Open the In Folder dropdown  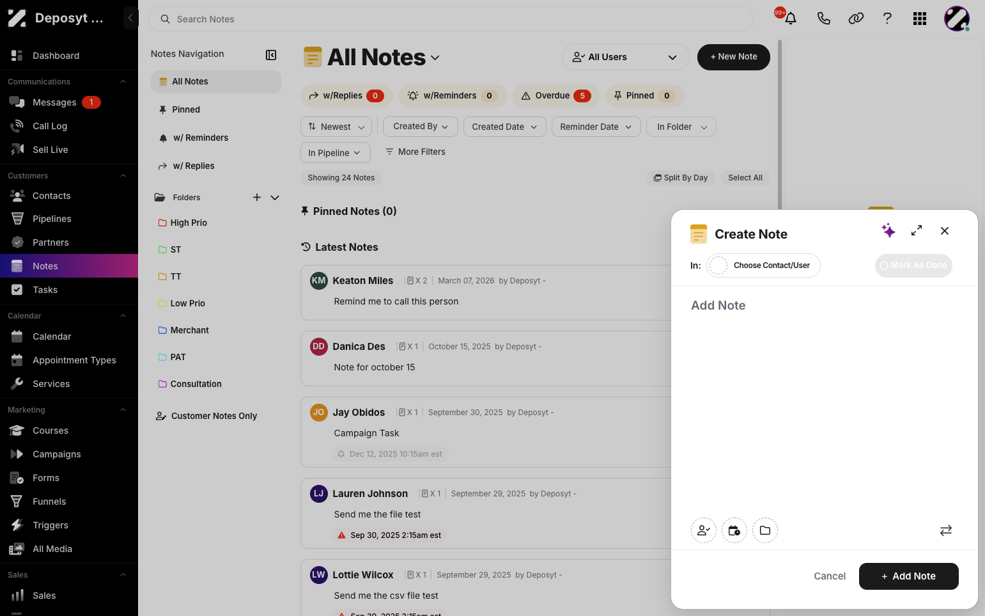681,127
